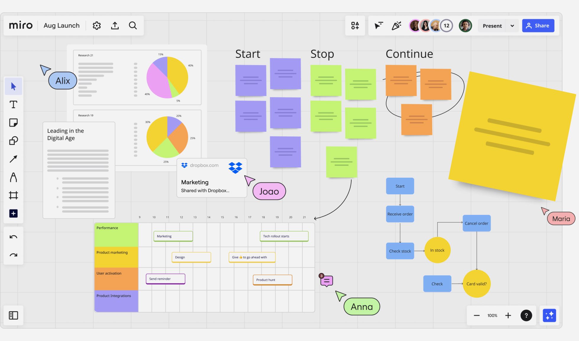Undo the last action

[13, 237]
